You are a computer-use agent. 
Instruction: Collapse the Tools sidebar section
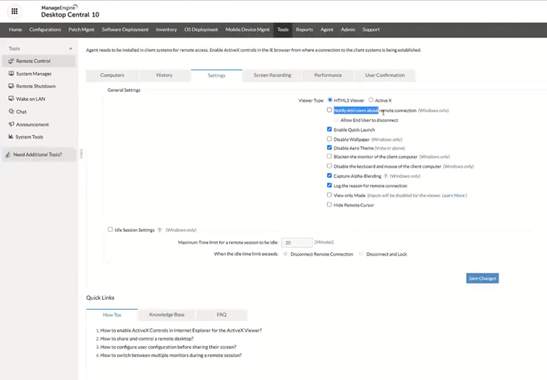point(70,48)
